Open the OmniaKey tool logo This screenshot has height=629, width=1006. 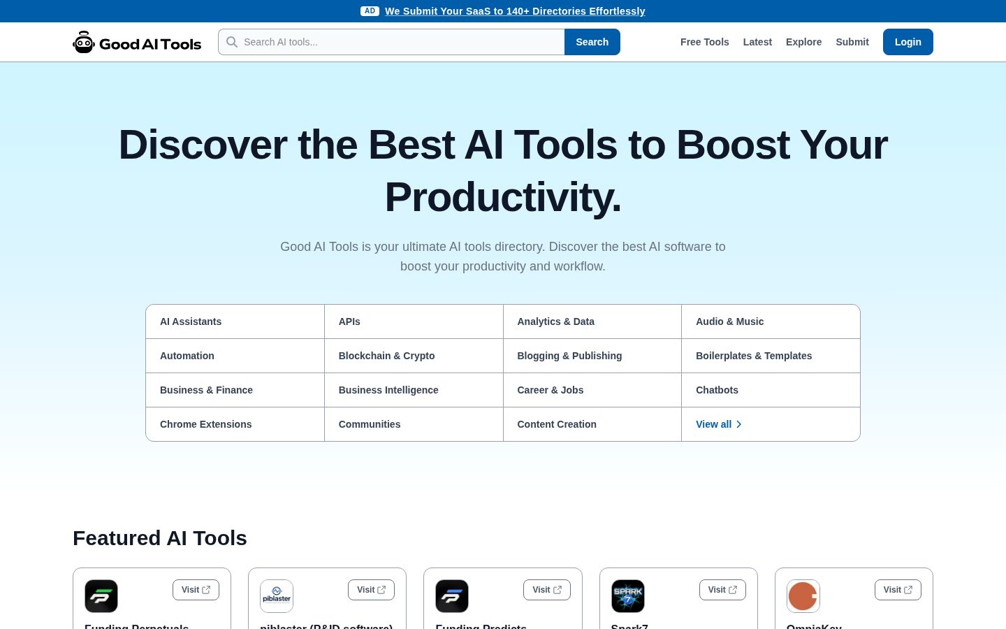click(x=803, y=596)
